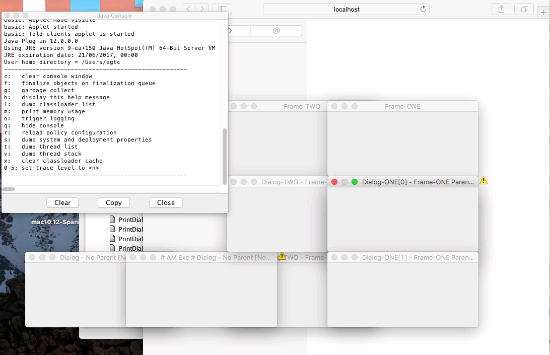Viewport: 550px width, 355px height.
Task: Click the green zoom button of Dialog-ONE[0]
Action: (x=355, y=182)
